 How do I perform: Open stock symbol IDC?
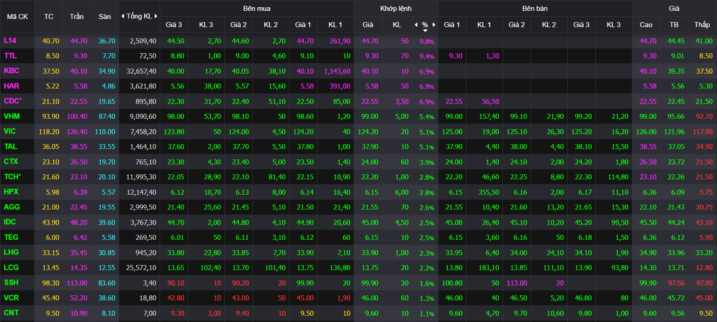[x=10, y=222]
